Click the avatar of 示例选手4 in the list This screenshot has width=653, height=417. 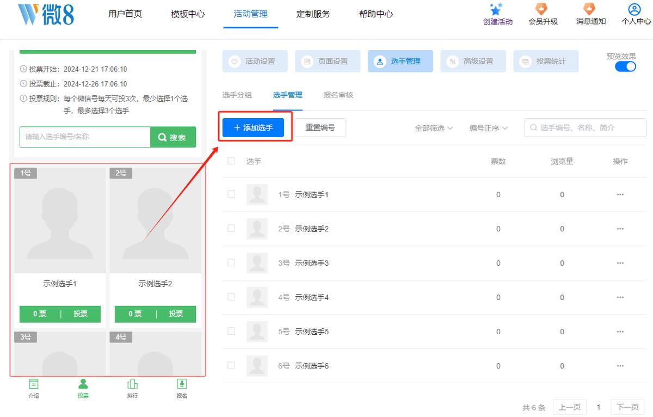click(x=257, y=297)
